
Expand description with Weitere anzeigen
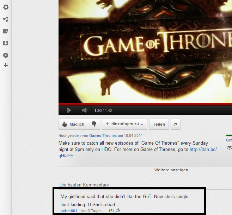tap(171, 170)
